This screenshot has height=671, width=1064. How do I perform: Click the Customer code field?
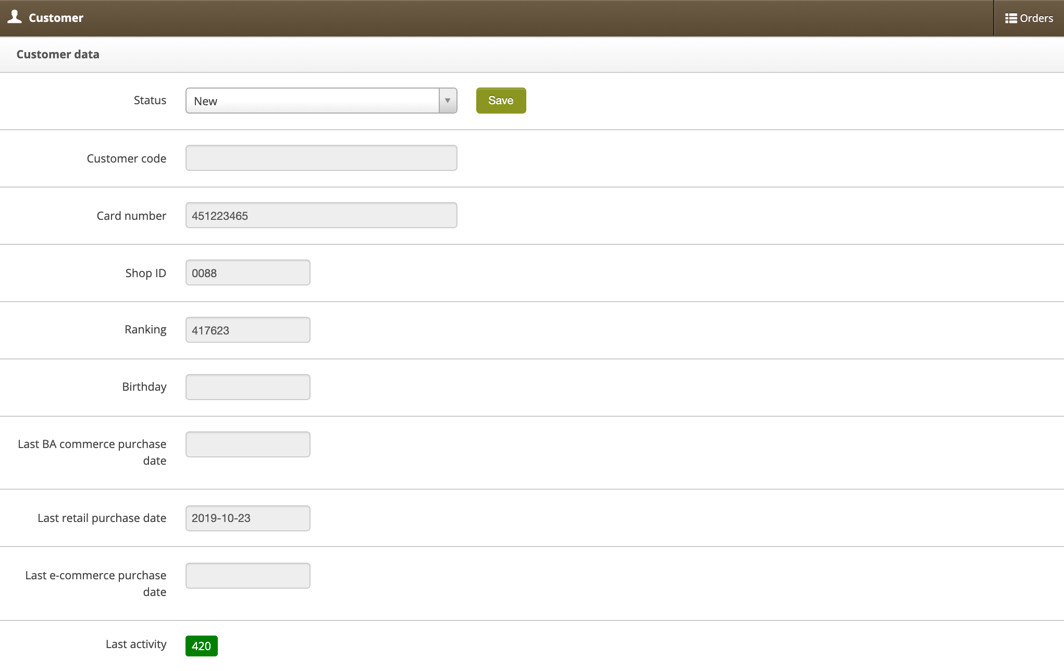(x=321, y=158)
